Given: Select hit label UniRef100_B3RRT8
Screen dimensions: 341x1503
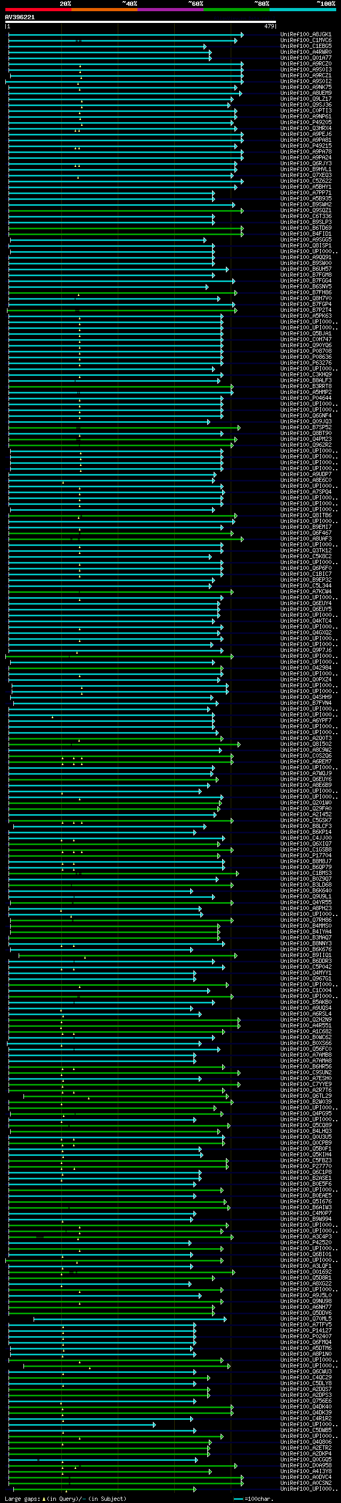Looking at the screenshot, I should 306,386.
